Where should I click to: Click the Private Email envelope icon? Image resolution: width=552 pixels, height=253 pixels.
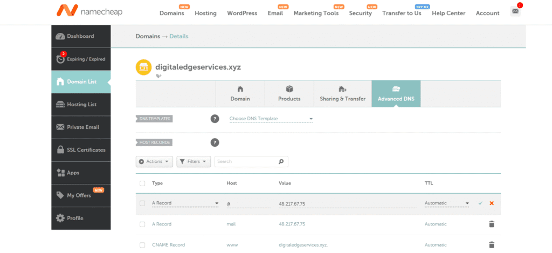(x=60, y=127)
